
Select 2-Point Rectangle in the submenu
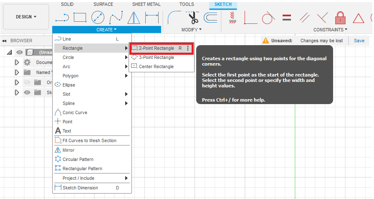tap(162, 48)
